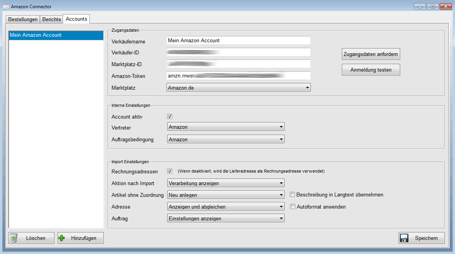Click the trash bin icon on Löschen
The height and width of the screenshot is (254, 455).
[x=14, y=238]
